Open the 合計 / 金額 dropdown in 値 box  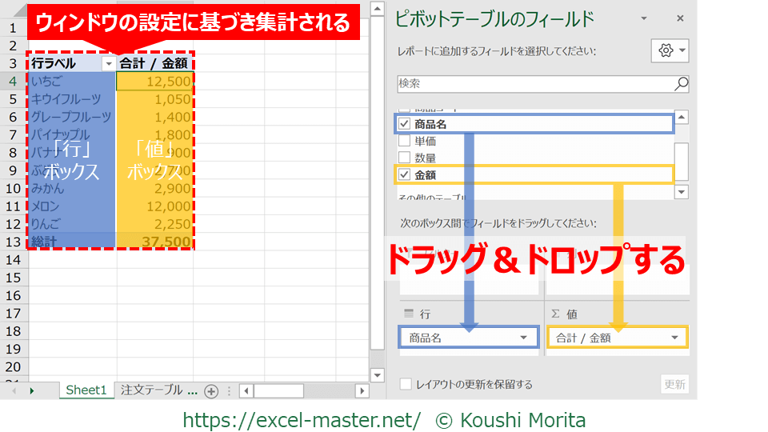pos(674,338)
